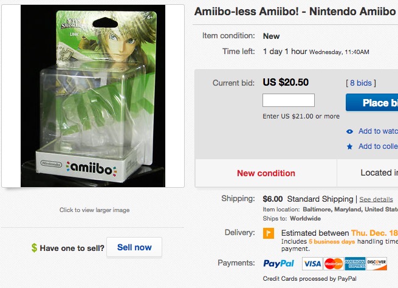Click the 'Click to view larger image' text
The image size is (398, 288).
tap(94, 210)
